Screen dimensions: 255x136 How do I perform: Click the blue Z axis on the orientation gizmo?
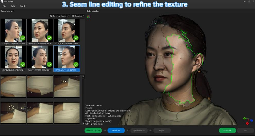pyautogui.click(x=251, y=121)
